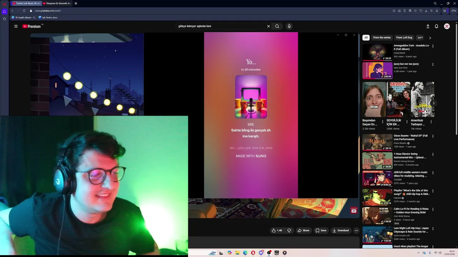
Task: Save the video to a playlist
Action: click(x=321, y=231)
